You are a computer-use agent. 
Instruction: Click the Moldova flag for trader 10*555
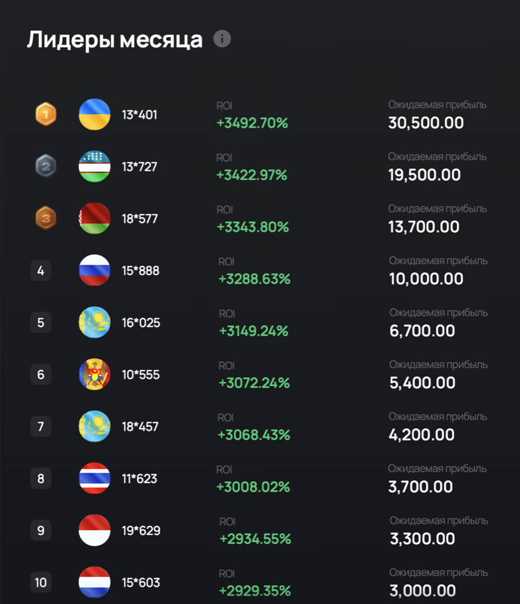pyautogui.click(x=95, y=375)
